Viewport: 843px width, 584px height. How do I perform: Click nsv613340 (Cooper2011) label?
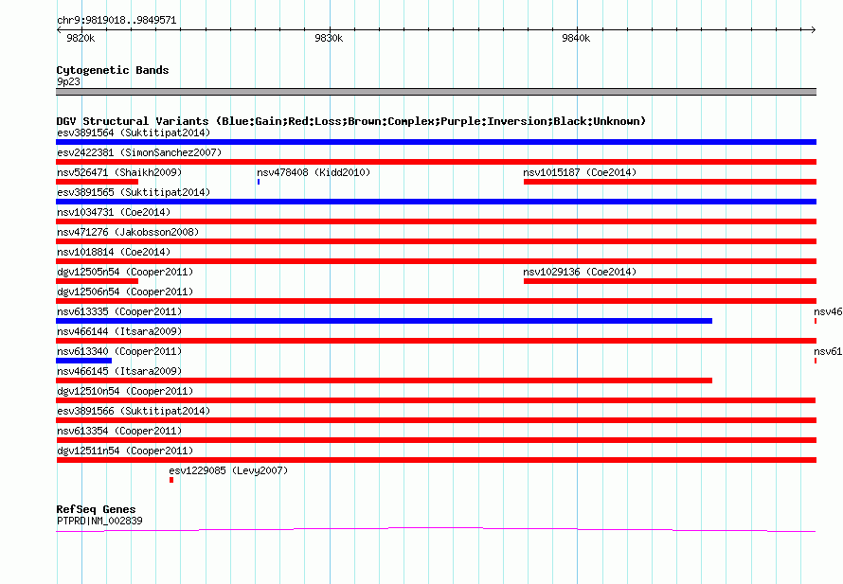pos(119,351)
